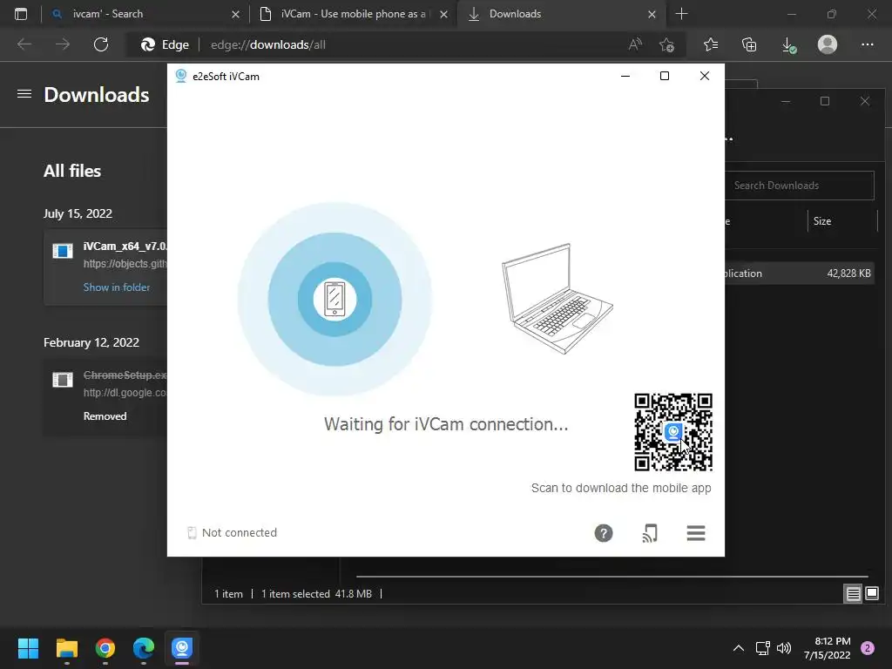
Task: Click the iVCam download file icon
Action: (x=63, y=251)
